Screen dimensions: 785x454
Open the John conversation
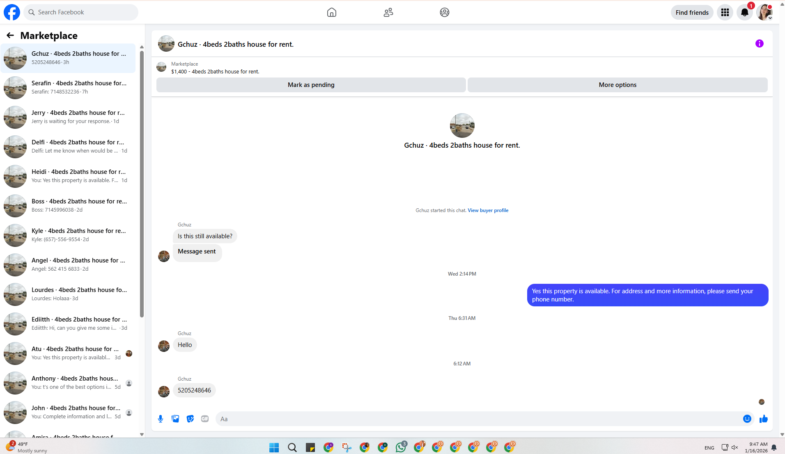tap(68, 413)
